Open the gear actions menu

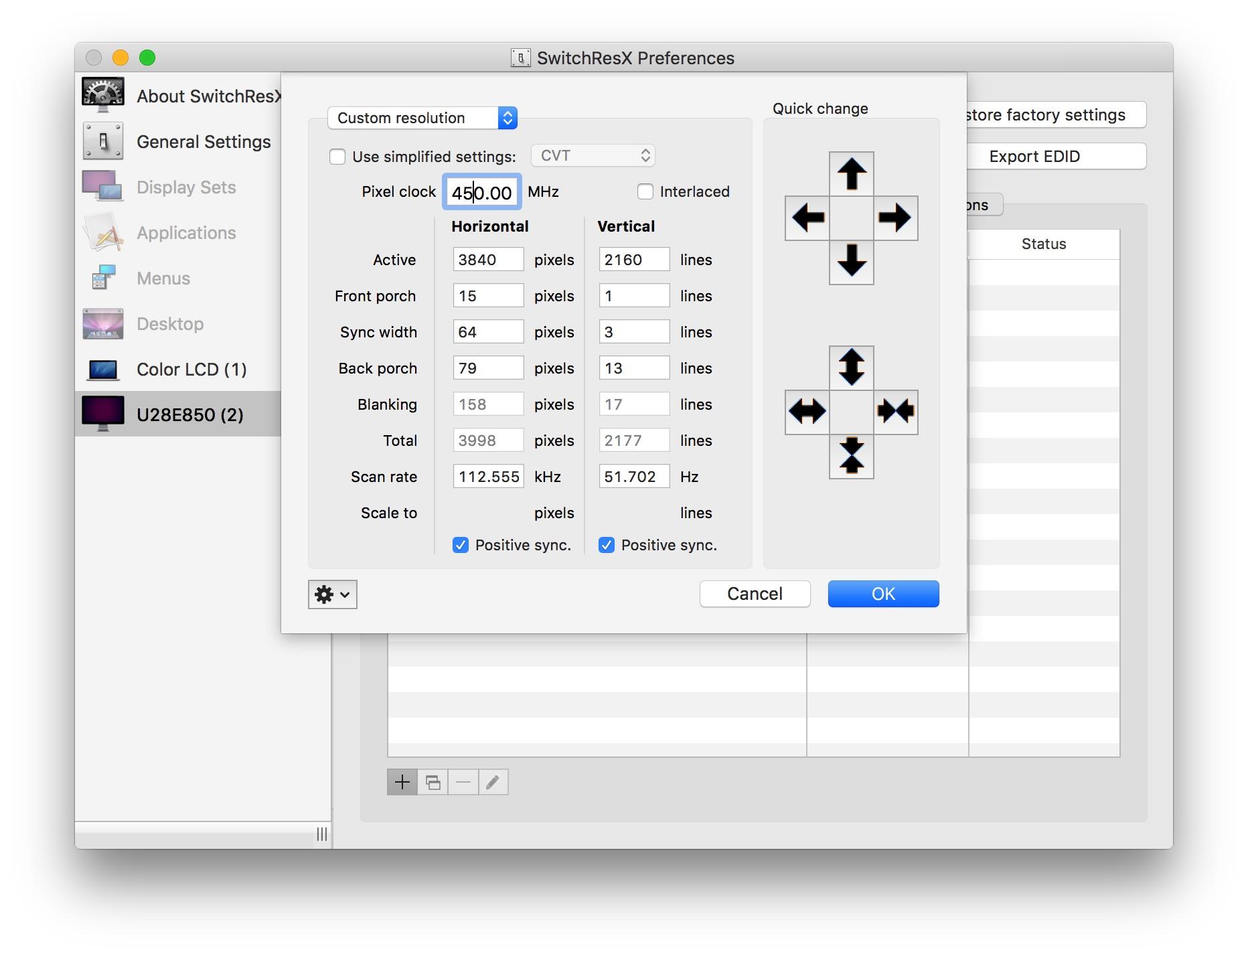click(x=333, y=594)
